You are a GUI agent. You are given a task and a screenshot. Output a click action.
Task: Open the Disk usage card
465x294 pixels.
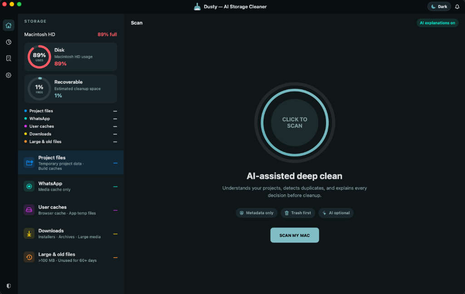tap(70, 57)
